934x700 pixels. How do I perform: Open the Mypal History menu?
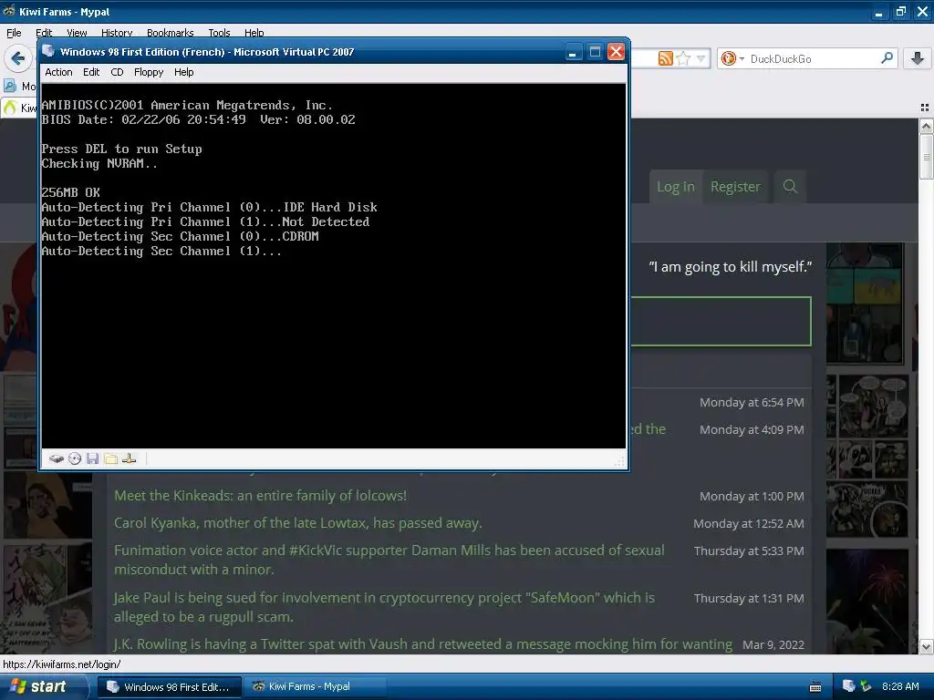[x=117, y=33]
